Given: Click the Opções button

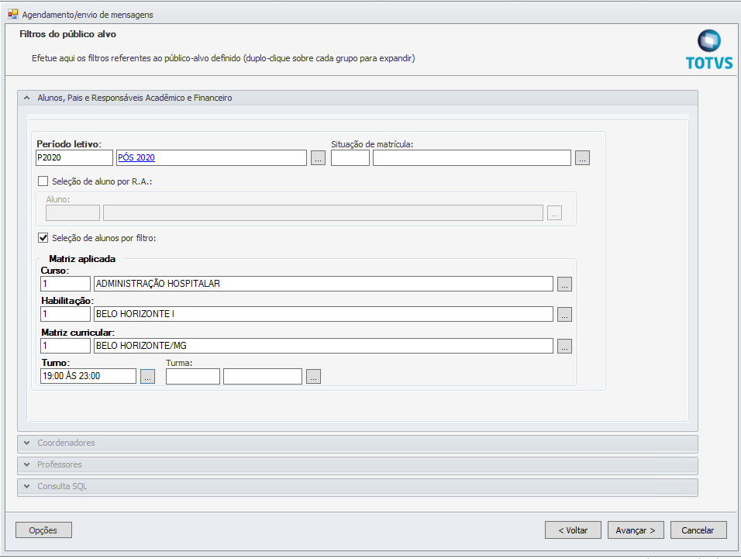Looking at the screenshot, I should 43,530.
